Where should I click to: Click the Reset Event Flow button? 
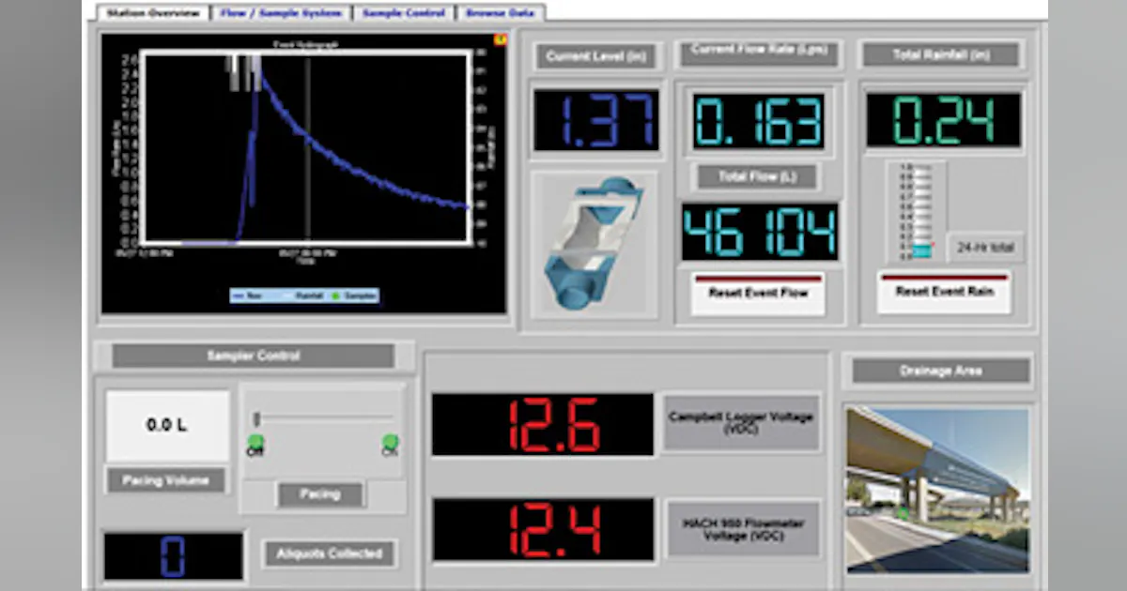pyautogui.click(x=759, y=294)
